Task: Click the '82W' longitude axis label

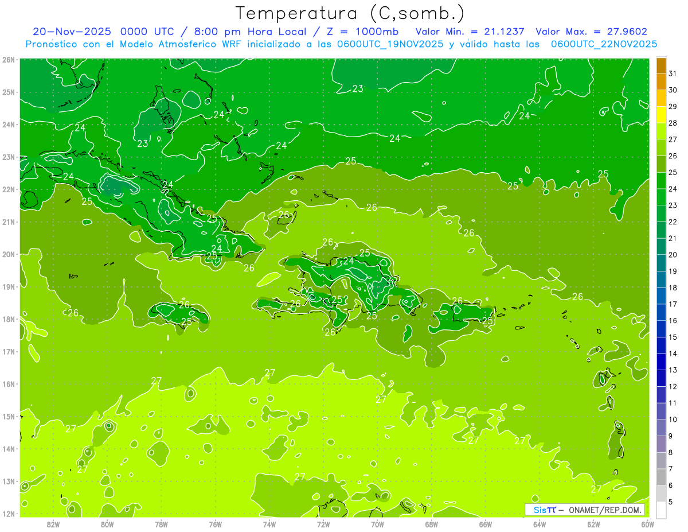Action: point(53,523)
